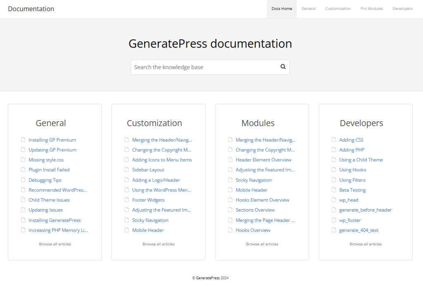The height and width of the screenshot is (286, 423).
Task: Switch to the Docs Home tab
Action: pyautogui.click(x=281, y=8)
